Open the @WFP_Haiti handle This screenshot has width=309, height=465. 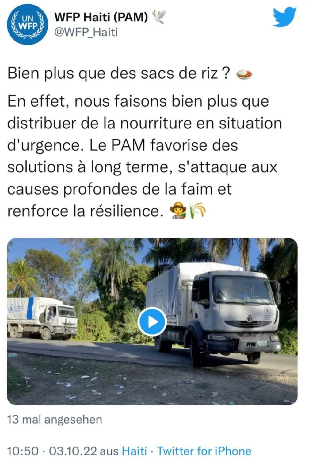pyautogui.click(x=86, y=32)
